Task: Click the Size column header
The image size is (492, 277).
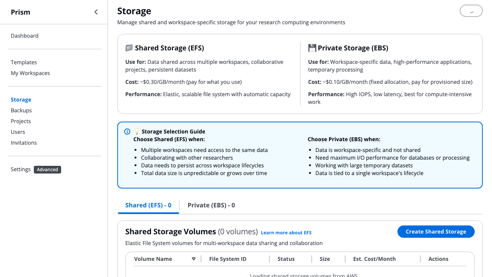Action: [x=325, y=259]
